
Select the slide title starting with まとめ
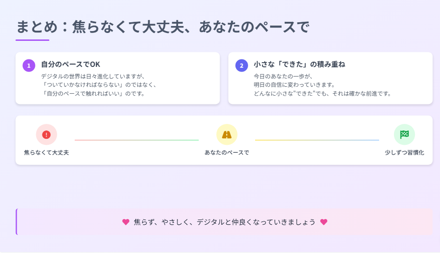163,27
